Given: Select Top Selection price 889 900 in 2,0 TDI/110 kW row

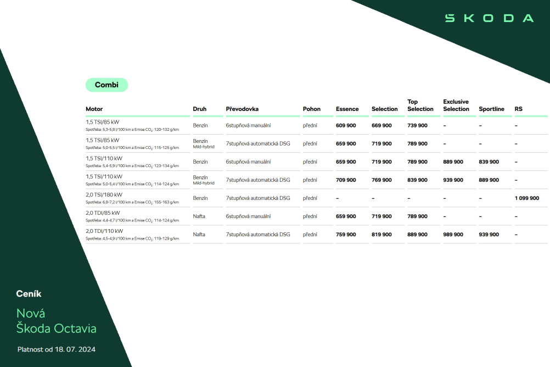Looking at the screenshot, I should [417, 234].
